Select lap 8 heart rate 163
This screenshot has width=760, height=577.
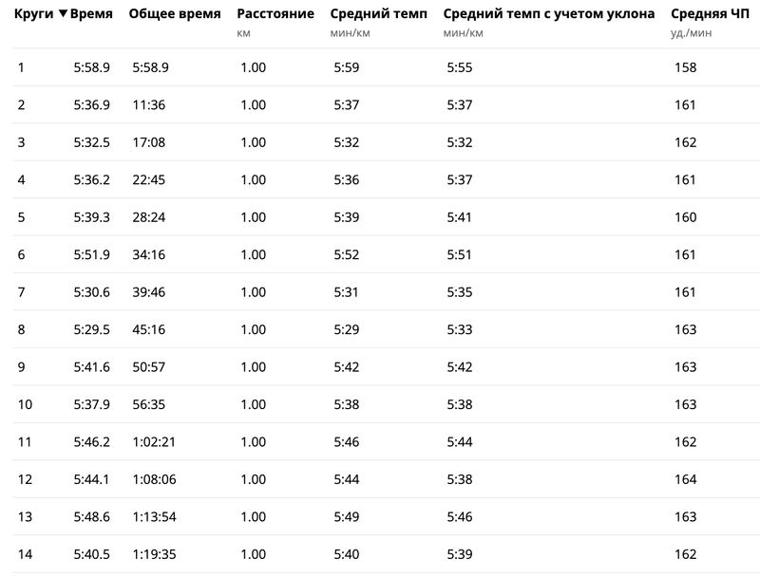[x=685, y=329]
